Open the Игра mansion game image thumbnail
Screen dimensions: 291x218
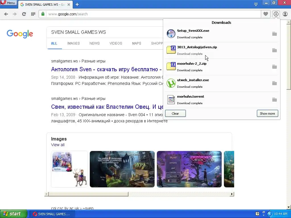(122, 169)
